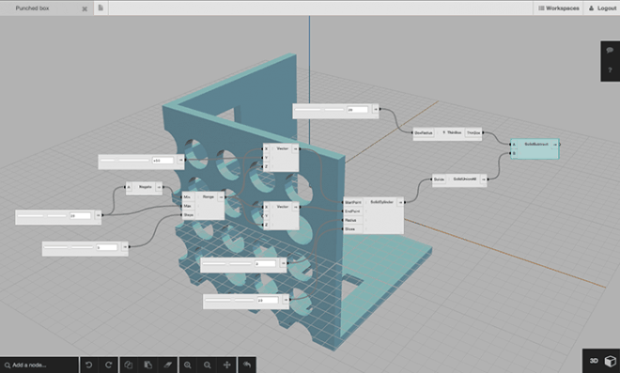The height and width of the screenshot is (373, 620).
Task: Click the BoxRadius input on ThinBox
Action: tap(424, 132)
